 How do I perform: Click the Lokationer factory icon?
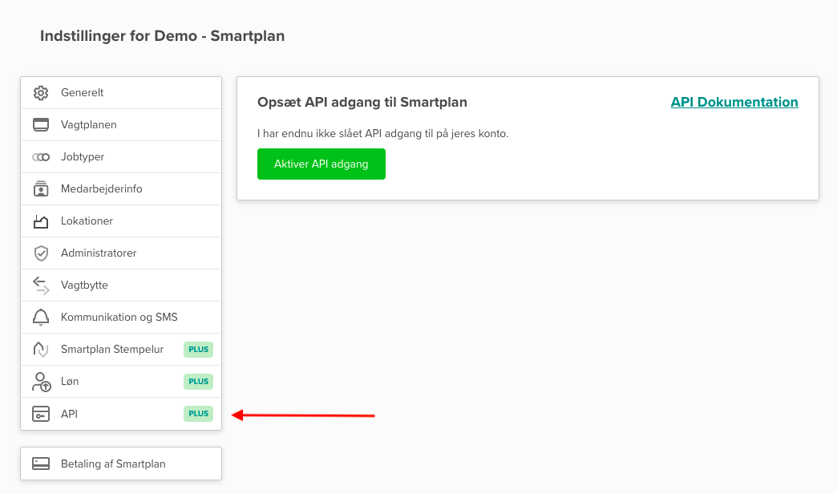click(x=41, y=221)
